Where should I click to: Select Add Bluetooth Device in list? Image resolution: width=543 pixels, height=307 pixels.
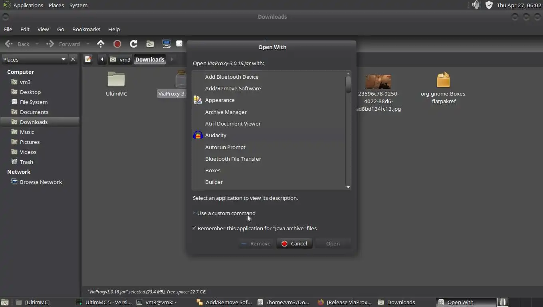pyautogui.click(x=269, y=77)
